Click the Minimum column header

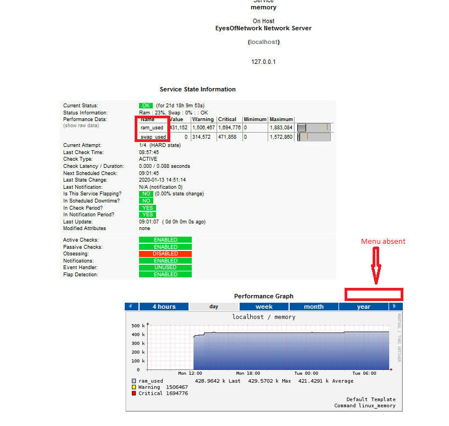coord(255,119)
